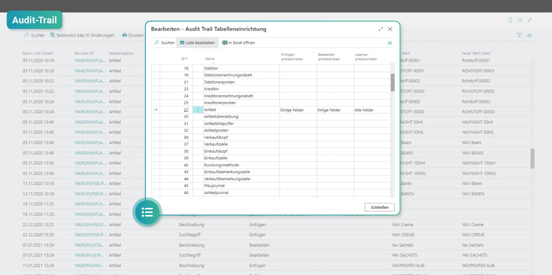Open YAVEON\PSEUF link in 22.12.2020 15:25 Beschreibung row
This screenshot has width=552, height=275.
pyautogui.click(x=91, y=225)
